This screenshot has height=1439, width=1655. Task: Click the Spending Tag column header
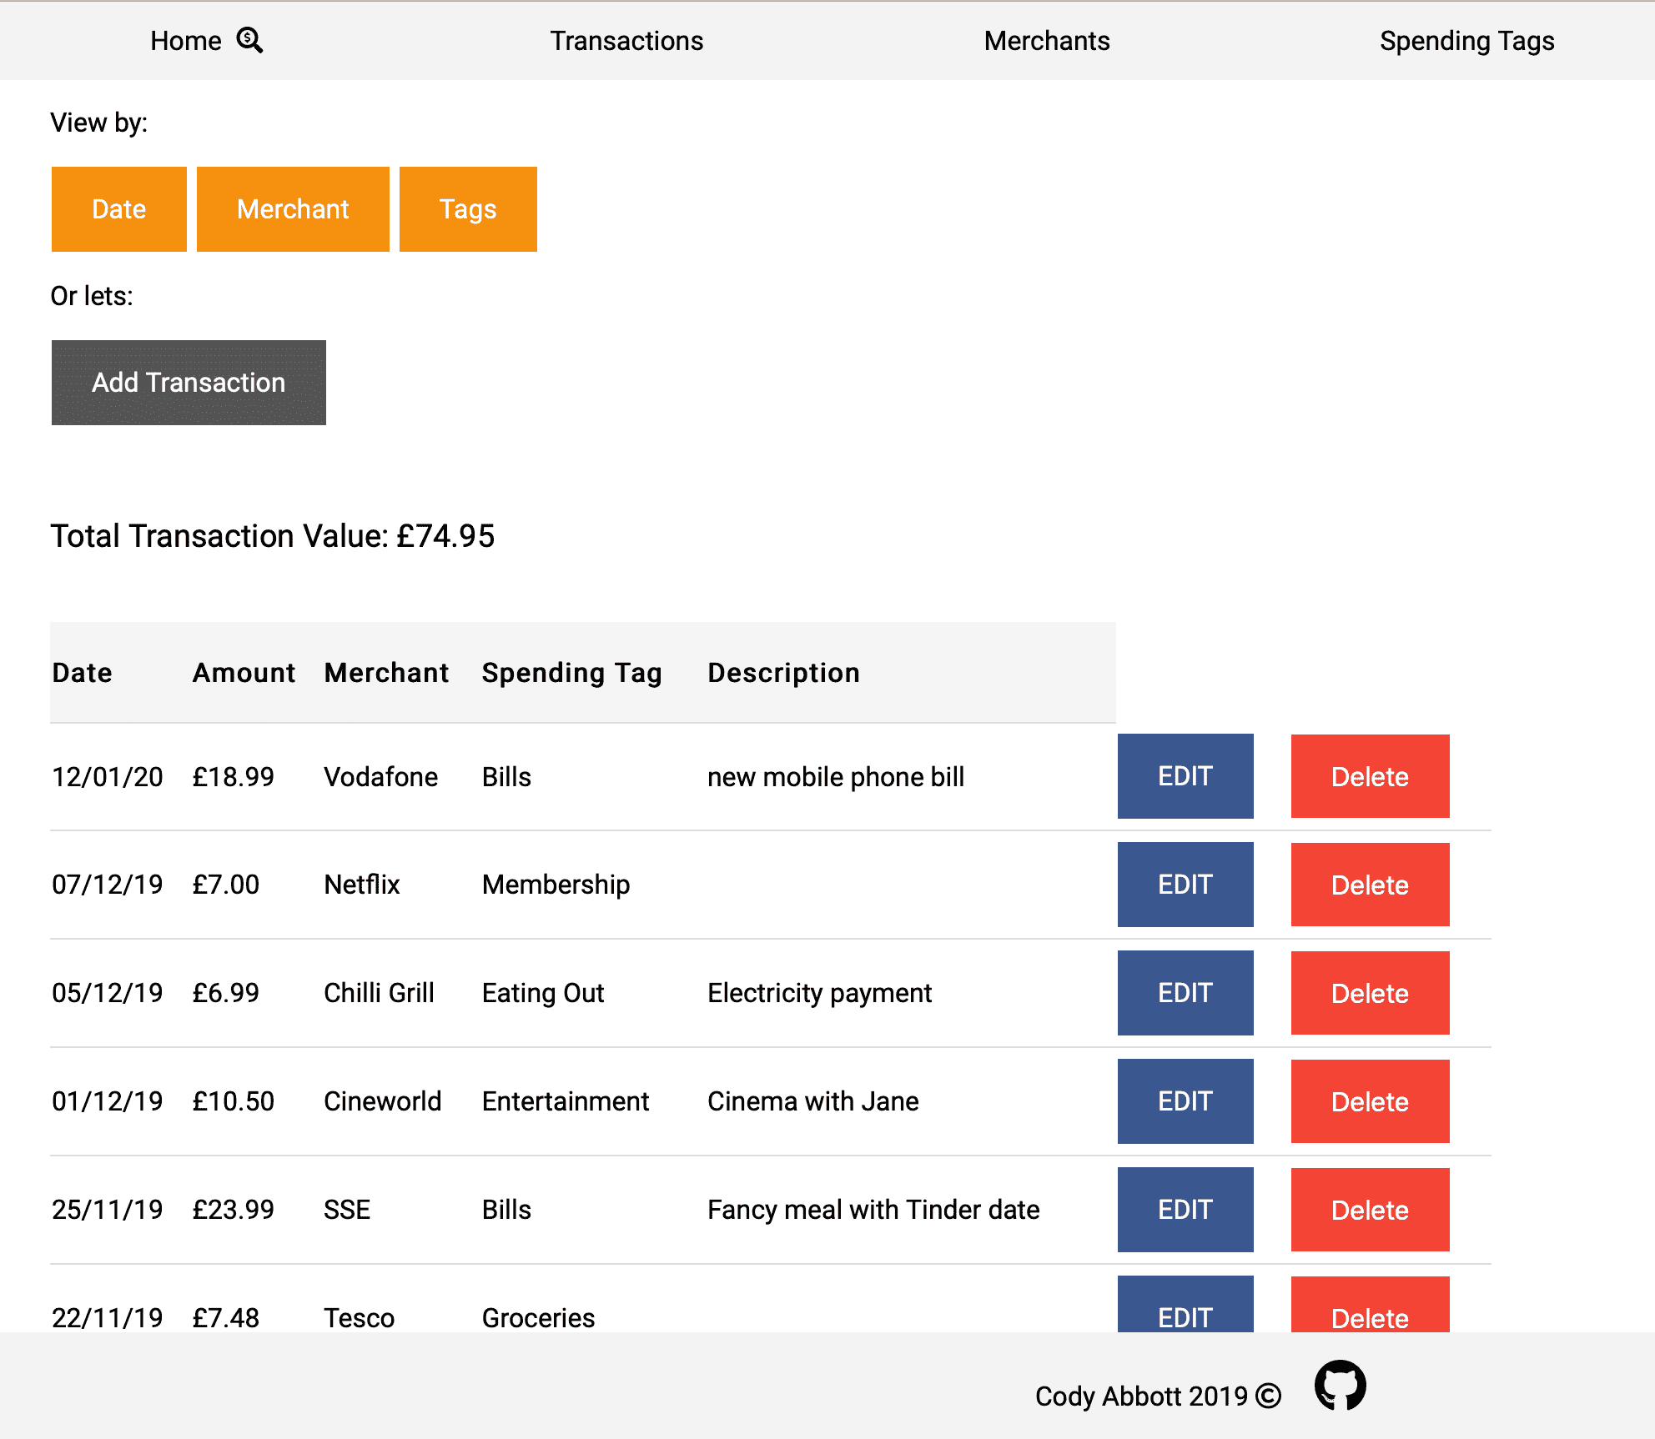(571, 673)
